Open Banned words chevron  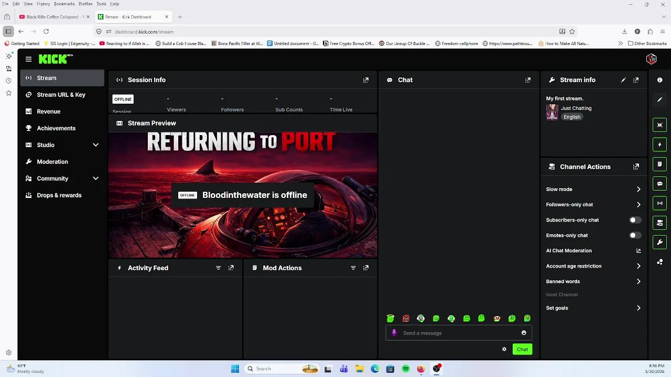point(638,282)
